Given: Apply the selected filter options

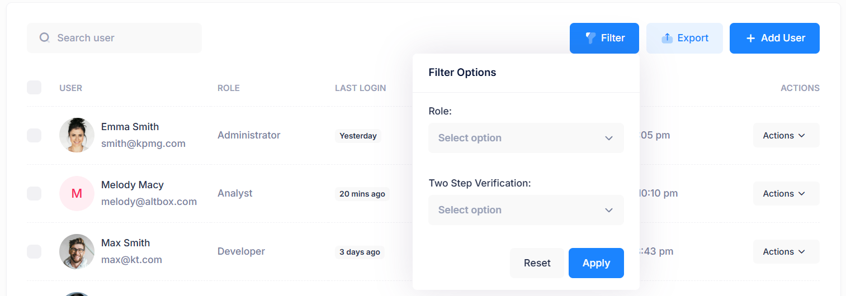Looking at the screenshot, I should click(x=596, y=263).
